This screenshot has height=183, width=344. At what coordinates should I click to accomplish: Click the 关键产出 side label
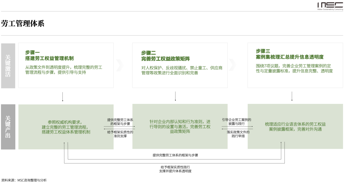pyautogui.click(x=8, y=127)
